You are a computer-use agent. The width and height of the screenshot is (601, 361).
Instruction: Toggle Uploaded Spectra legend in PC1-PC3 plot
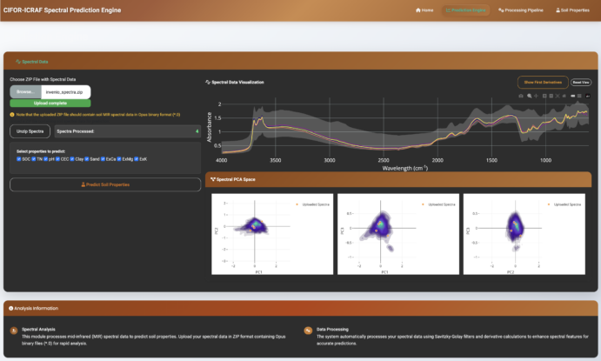[438, 204]
